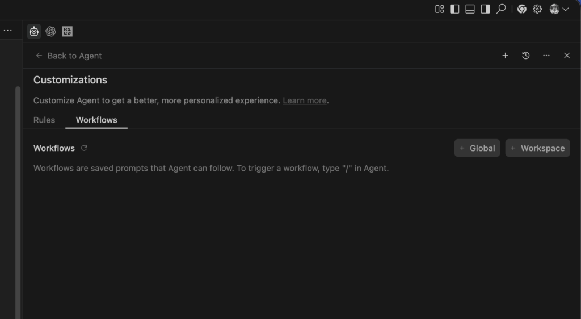Launch the Chrome browser icon
Screen dimensions: 581x319
coord(522,9)
